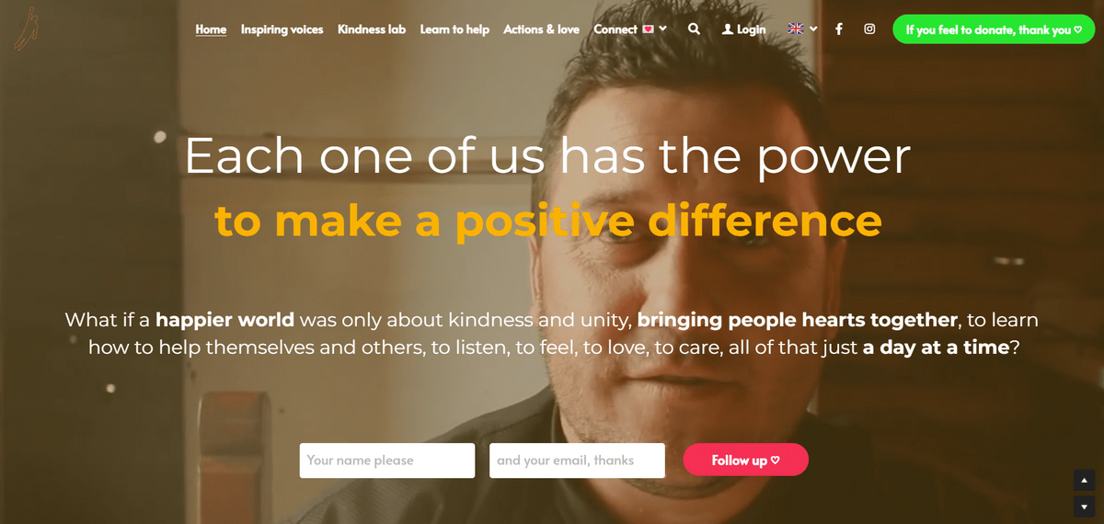The height and width of the screenshot is (524, 1104).
Task: Open the Instagram icon link
Action: (869, 29)
